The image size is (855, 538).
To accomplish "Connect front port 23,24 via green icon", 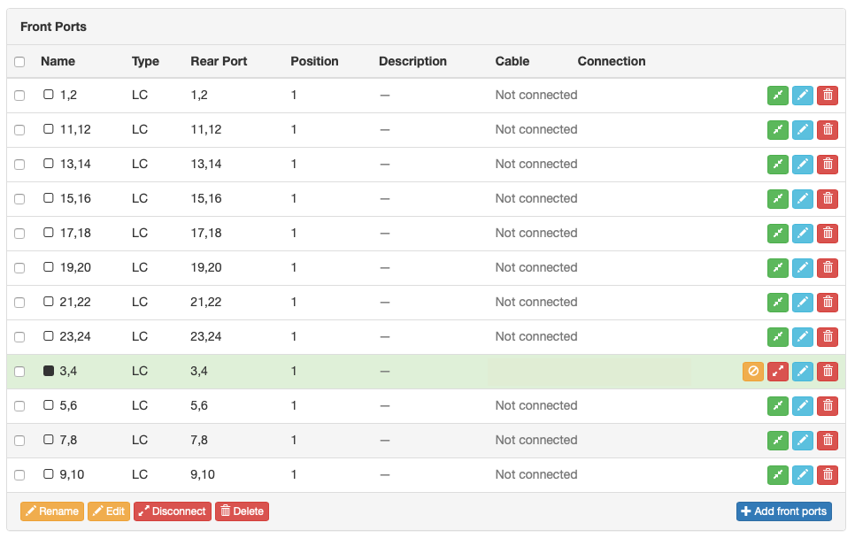I will point(778,337).
